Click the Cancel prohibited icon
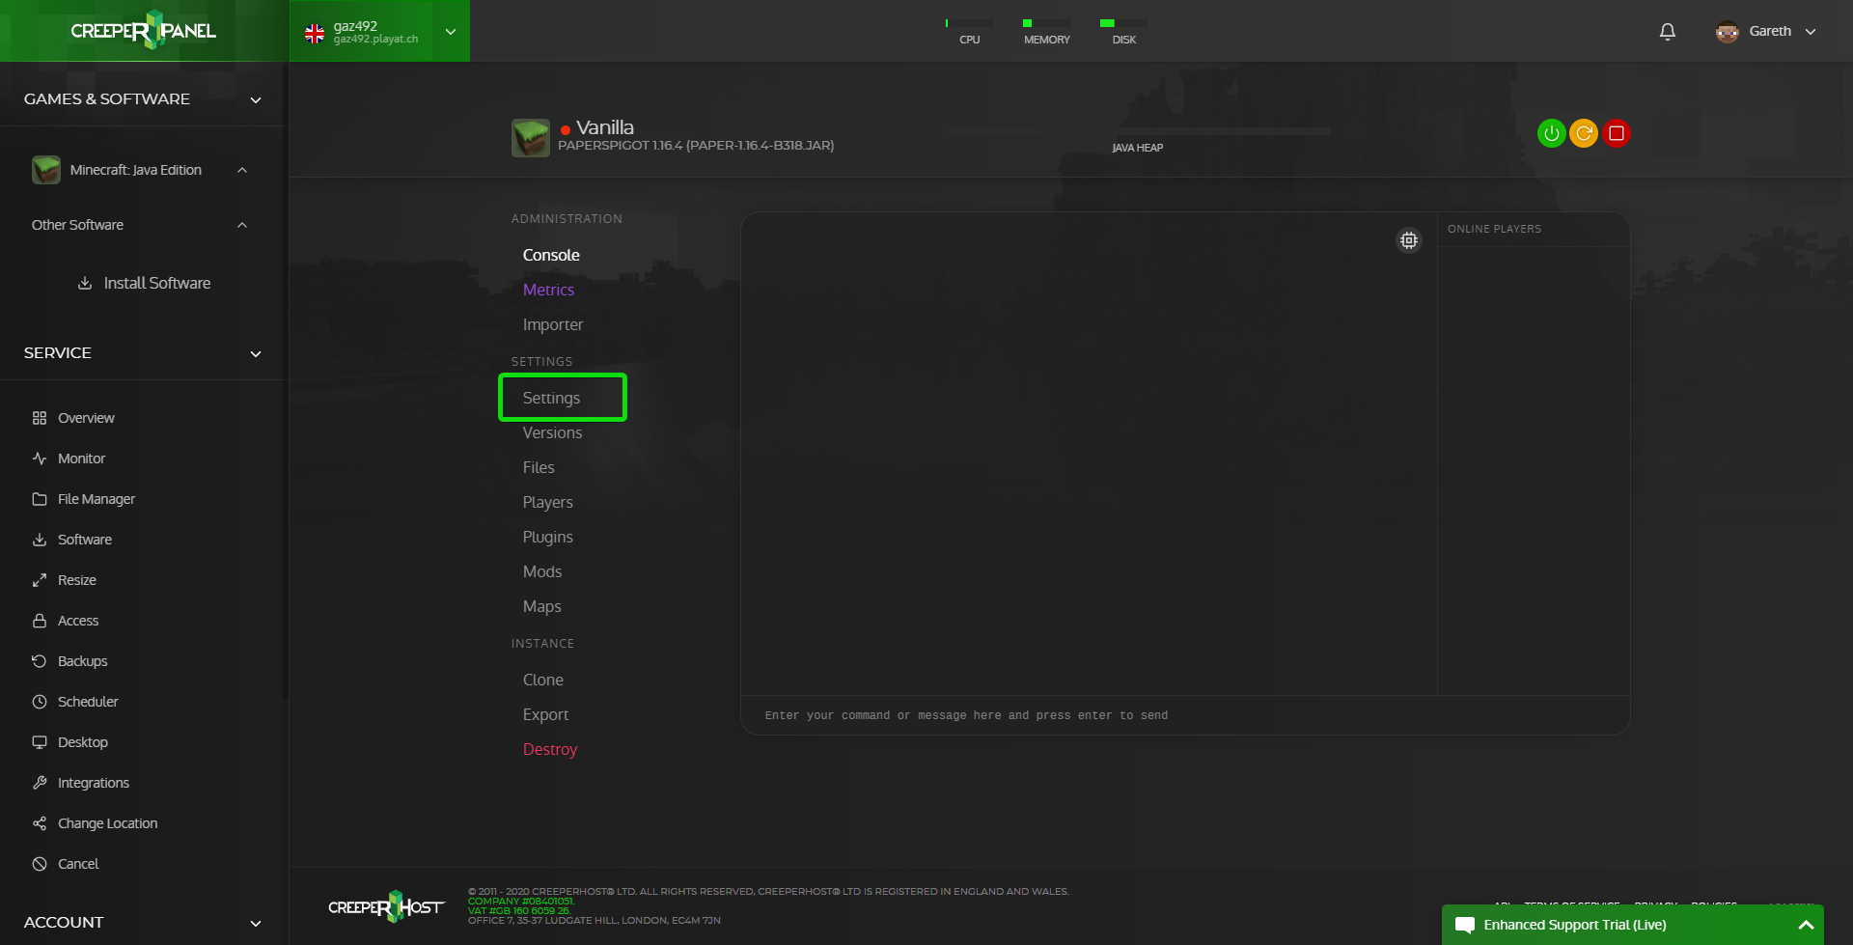This screenshot has height=945, width=1853. click(40, 864)
